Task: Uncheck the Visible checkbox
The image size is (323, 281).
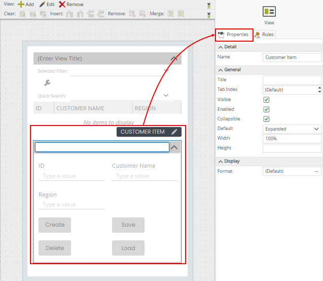Action: (x=266, y=100)
